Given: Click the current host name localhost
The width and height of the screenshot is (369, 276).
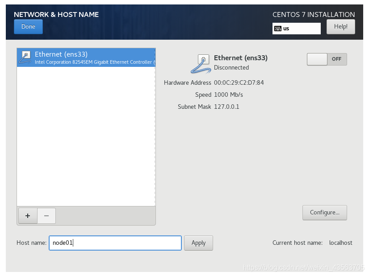Looking at the screenshot, I should (x=340, y=243).
